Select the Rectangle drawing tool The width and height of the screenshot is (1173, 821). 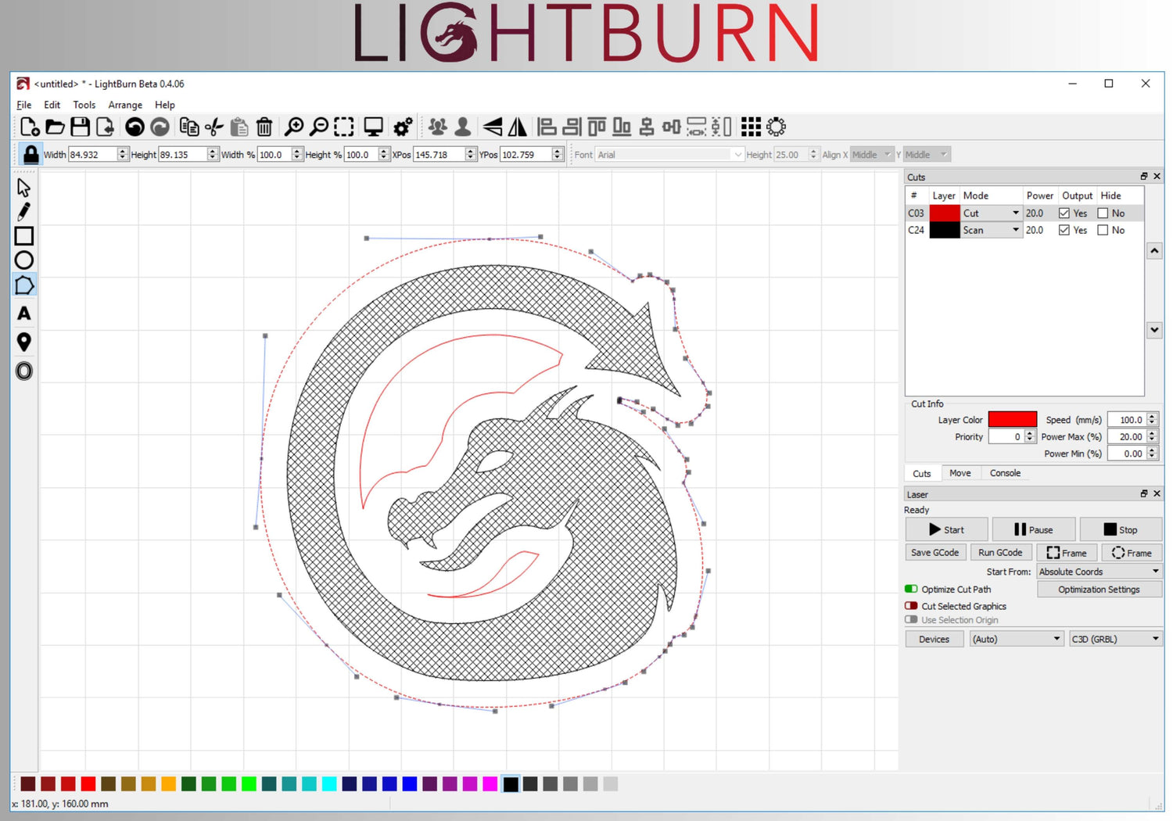[x=23, y=236]
